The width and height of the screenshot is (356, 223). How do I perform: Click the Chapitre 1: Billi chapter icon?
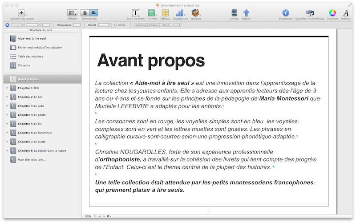pyautogui.click(x=13, y=88)
